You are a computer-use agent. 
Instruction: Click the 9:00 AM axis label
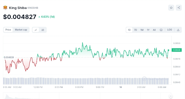click(17, 87)
